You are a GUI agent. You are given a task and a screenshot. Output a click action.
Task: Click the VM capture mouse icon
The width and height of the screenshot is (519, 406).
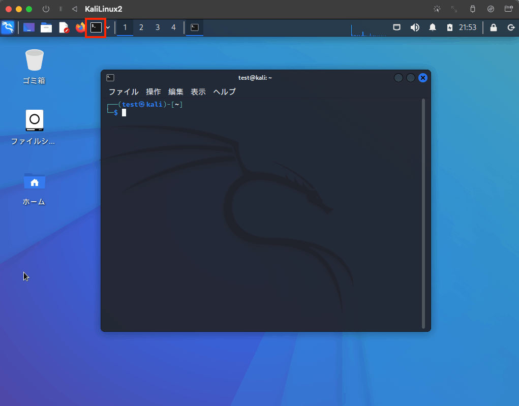point(437,9)
